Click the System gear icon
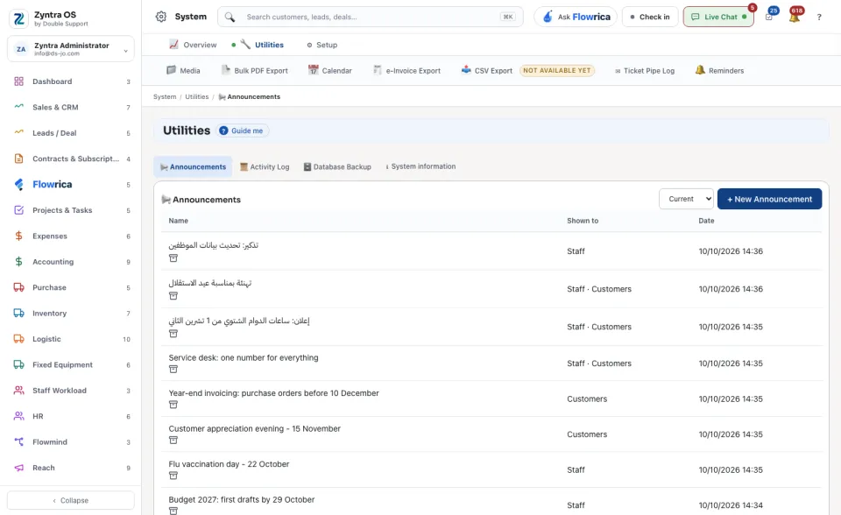 tap(161, 17)
